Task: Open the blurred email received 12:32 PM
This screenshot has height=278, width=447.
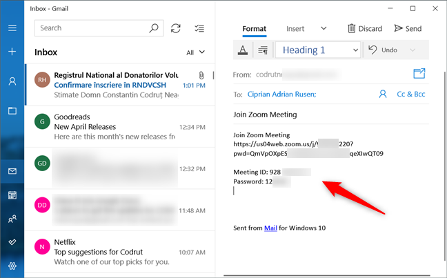Action: [x=120, y=168]
